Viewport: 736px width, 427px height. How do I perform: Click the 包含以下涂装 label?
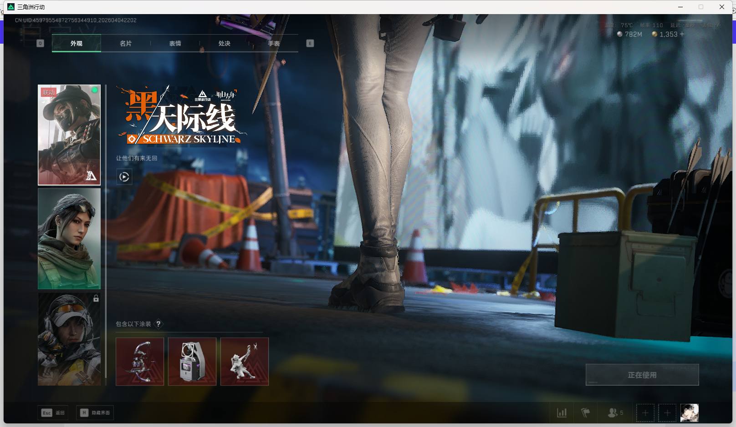133,324
